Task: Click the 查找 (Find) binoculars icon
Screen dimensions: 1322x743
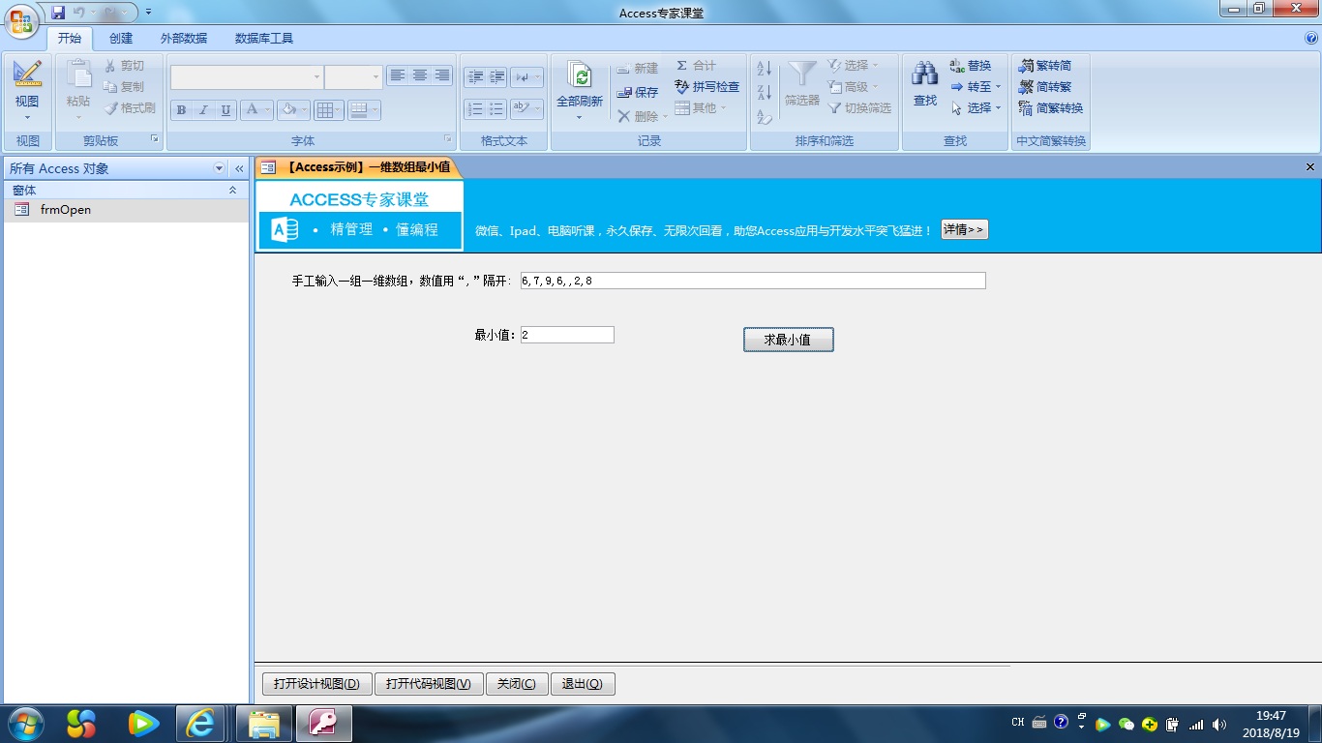Action: click(x=925, y=74)
